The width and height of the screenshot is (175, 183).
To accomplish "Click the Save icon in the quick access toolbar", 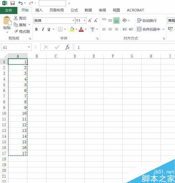I will (13, 3).
